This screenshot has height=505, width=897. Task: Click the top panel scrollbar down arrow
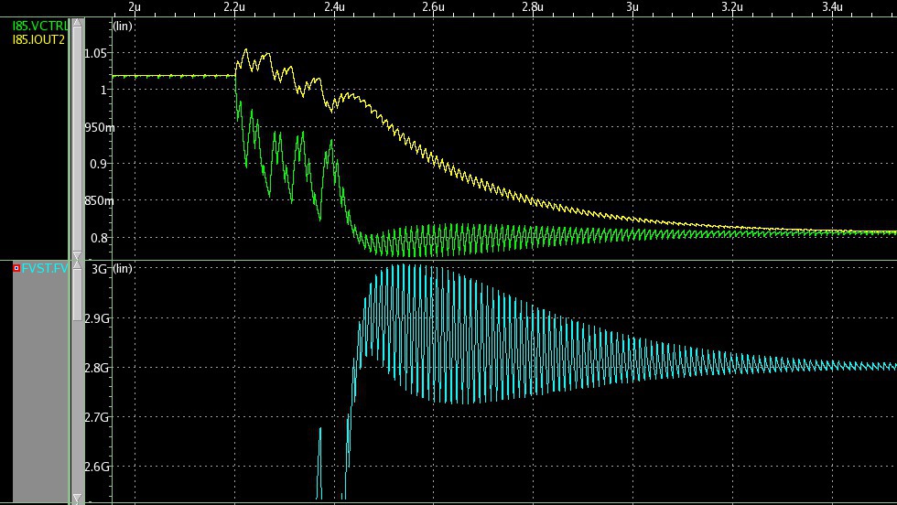tap(77, 255)
